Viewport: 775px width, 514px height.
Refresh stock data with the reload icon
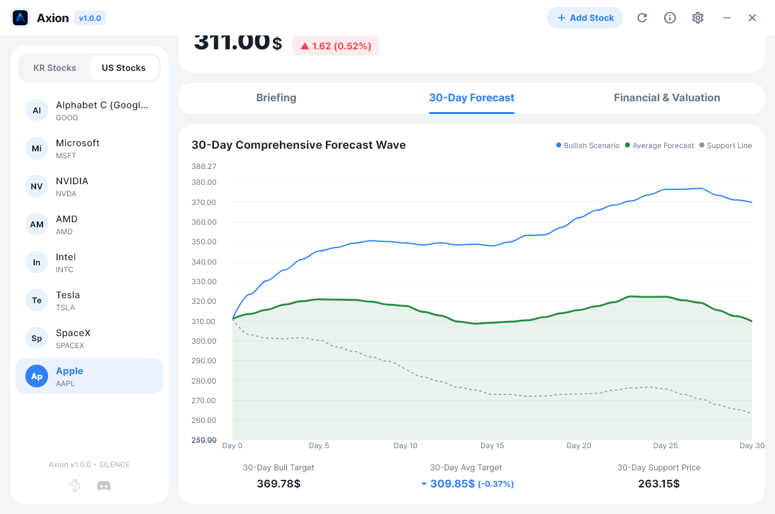(x=642, y=18)
